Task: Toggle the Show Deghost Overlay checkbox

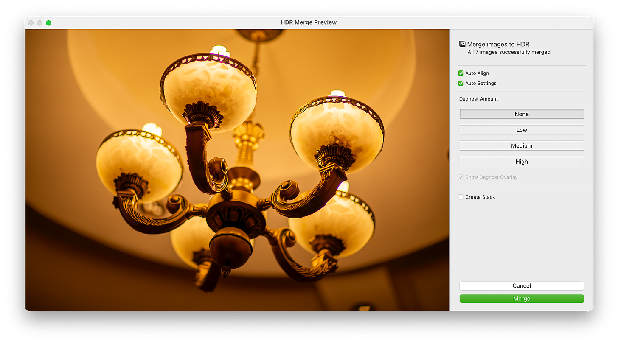Action: pos(461,177)
